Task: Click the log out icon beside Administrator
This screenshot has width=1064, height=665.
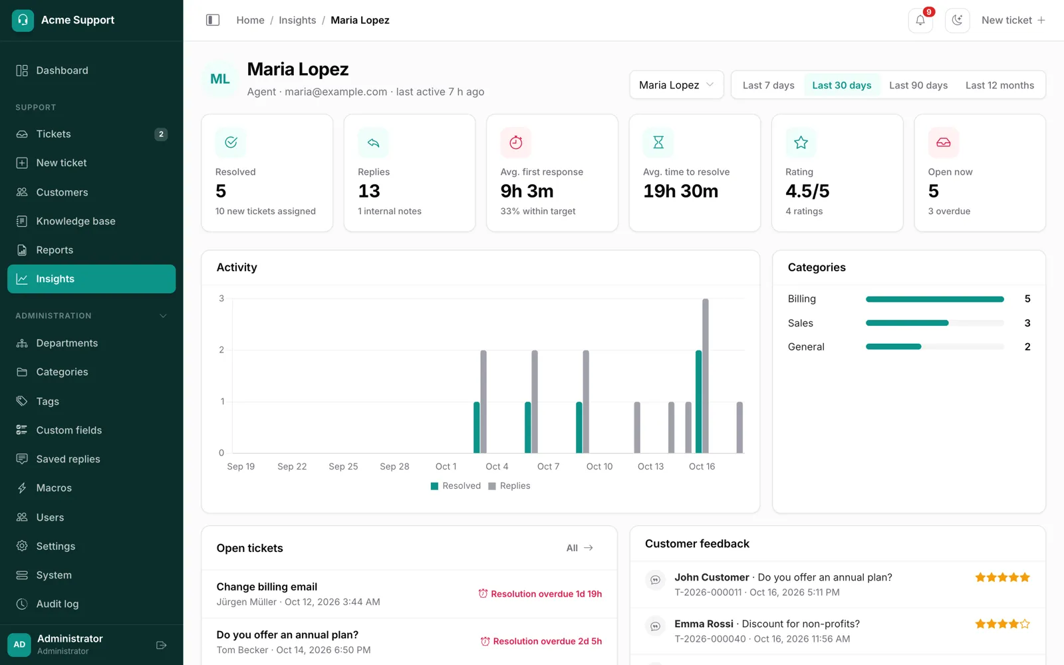Action: (x=161, y=645)
